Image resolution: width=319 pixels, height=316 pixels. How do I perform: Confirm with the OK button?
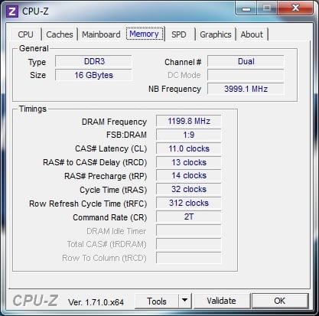click(280, 301)
